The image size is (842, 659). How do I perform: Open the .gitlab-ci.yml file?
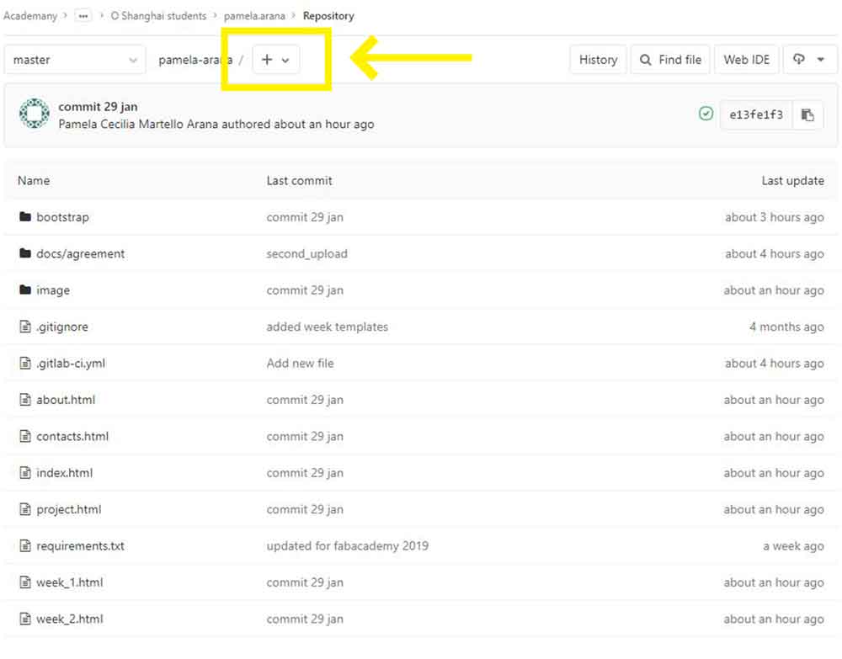(x=71, y=364)
